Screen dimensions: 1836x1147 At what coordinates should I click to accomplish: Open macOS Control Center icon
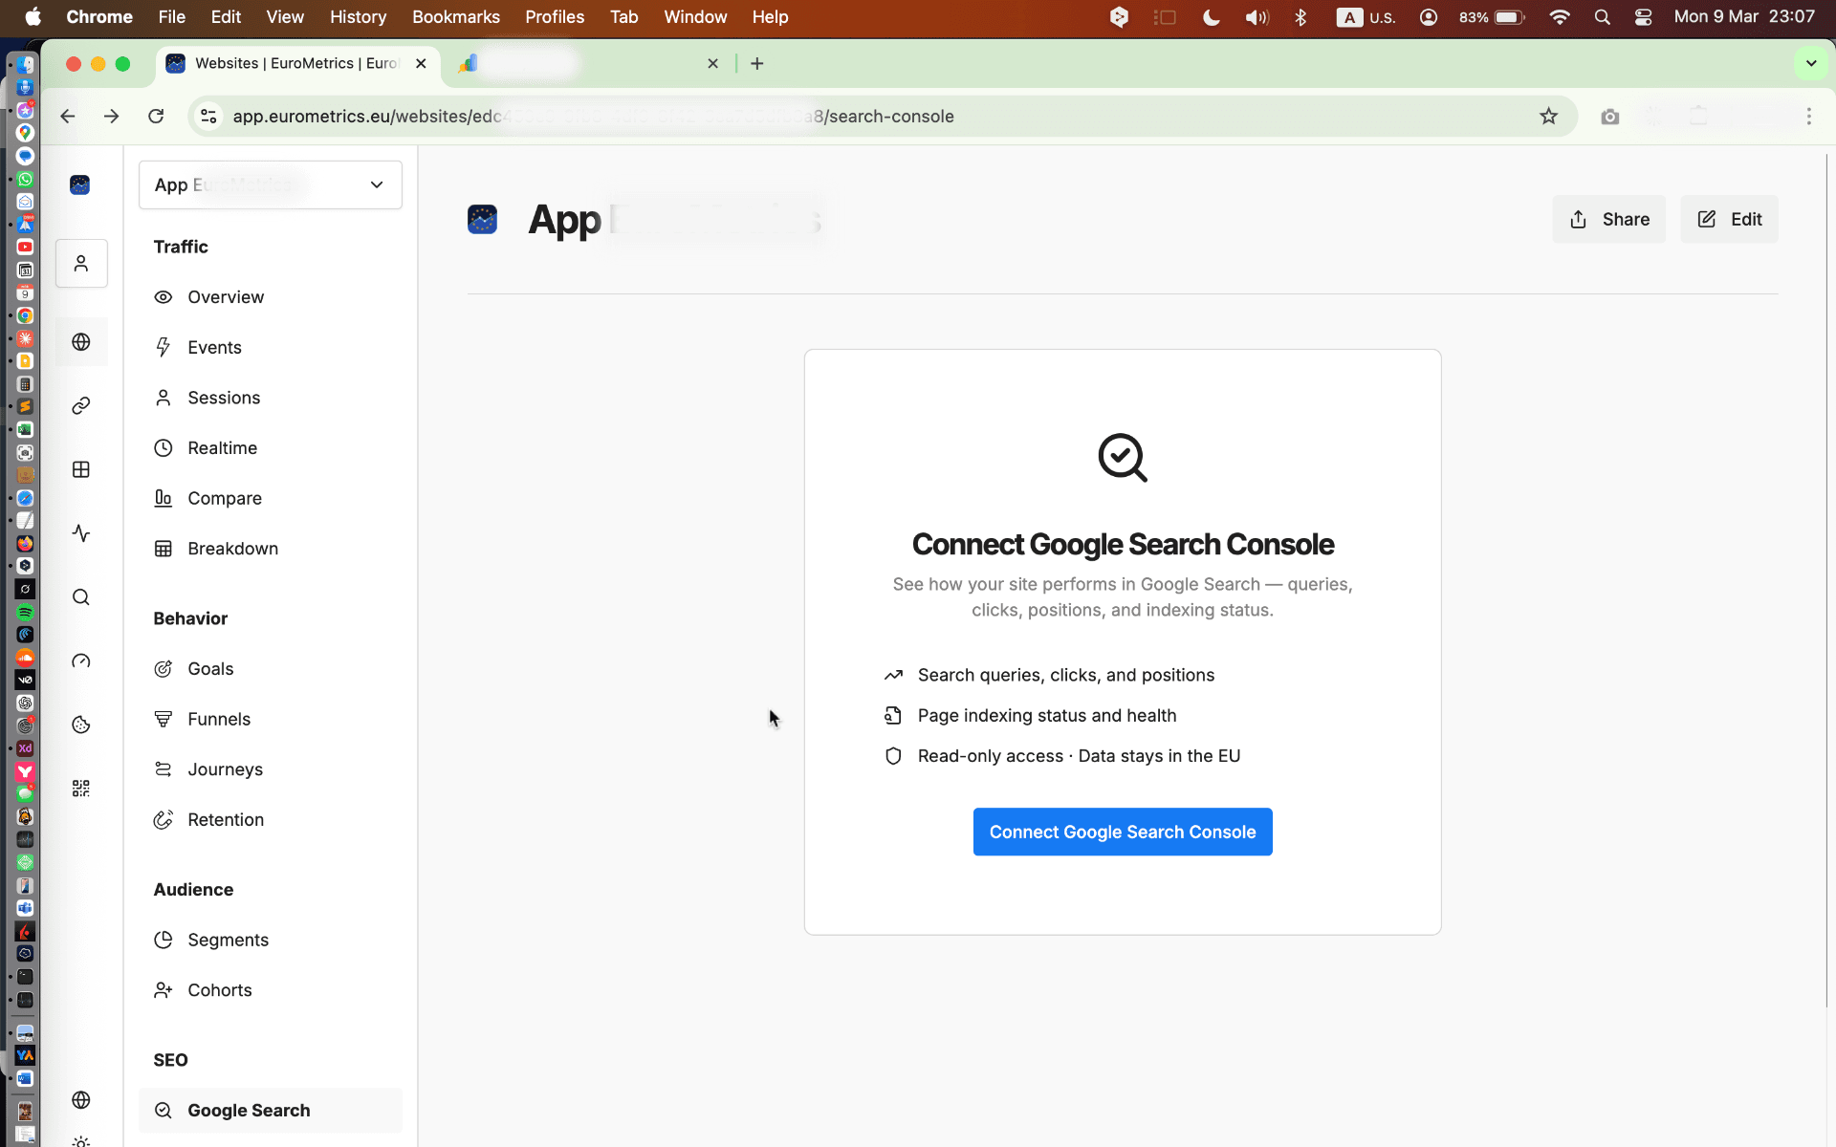click(1643, 17)
